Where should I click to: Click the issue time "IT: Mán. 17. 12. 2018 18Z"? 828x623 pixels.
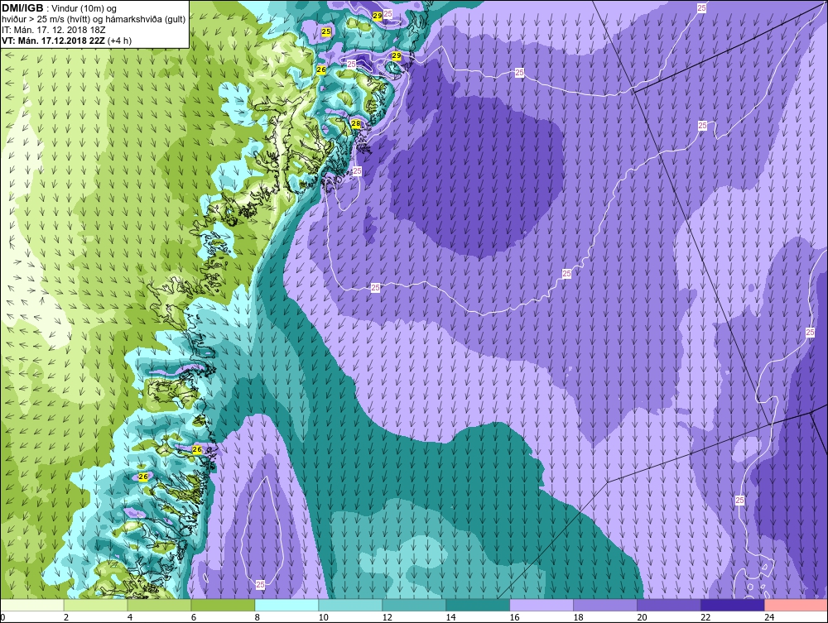(53, 30)
